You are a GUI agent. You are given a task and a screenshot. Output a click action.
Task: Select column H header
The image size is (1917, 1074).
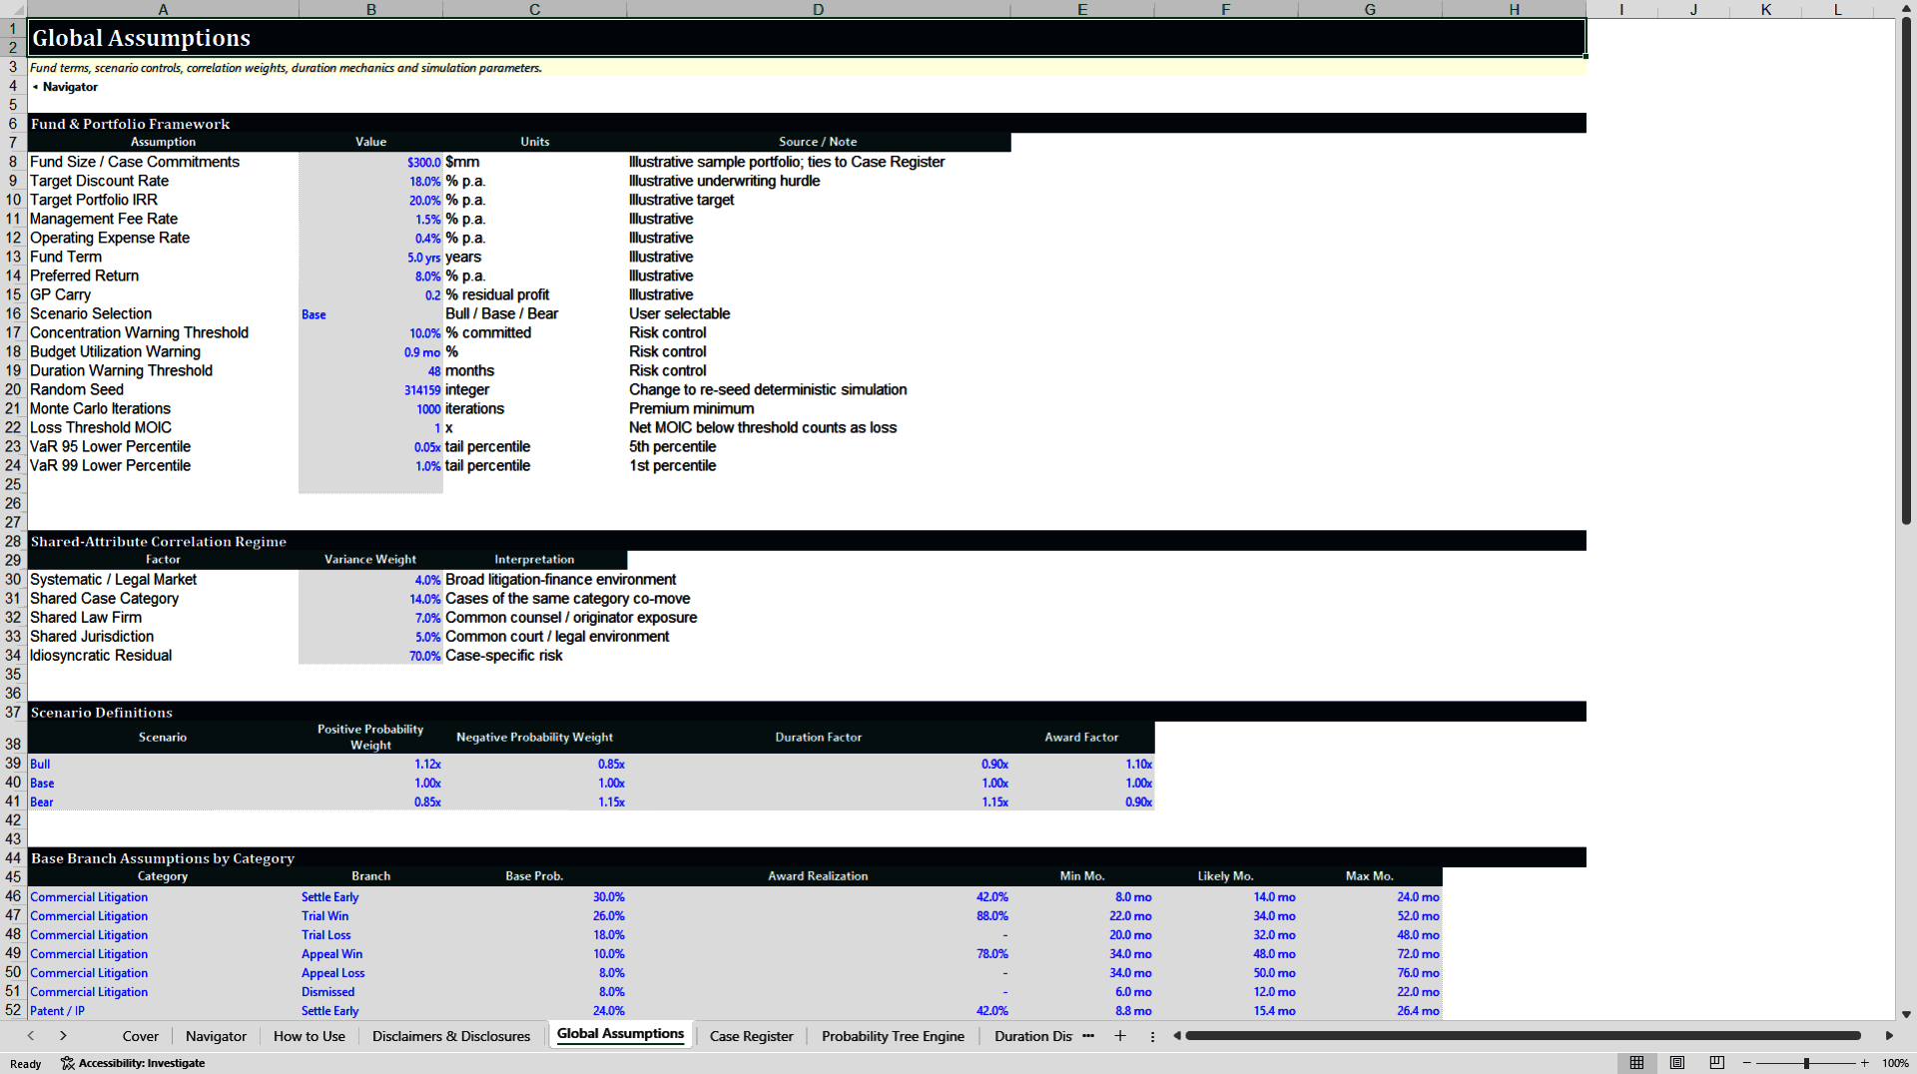(1514, 9)
